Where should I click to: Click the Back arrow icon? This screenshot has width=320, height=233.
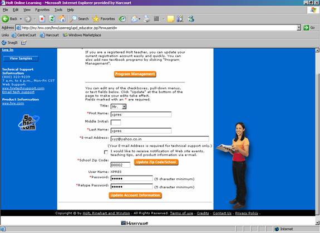click(6, 19)
